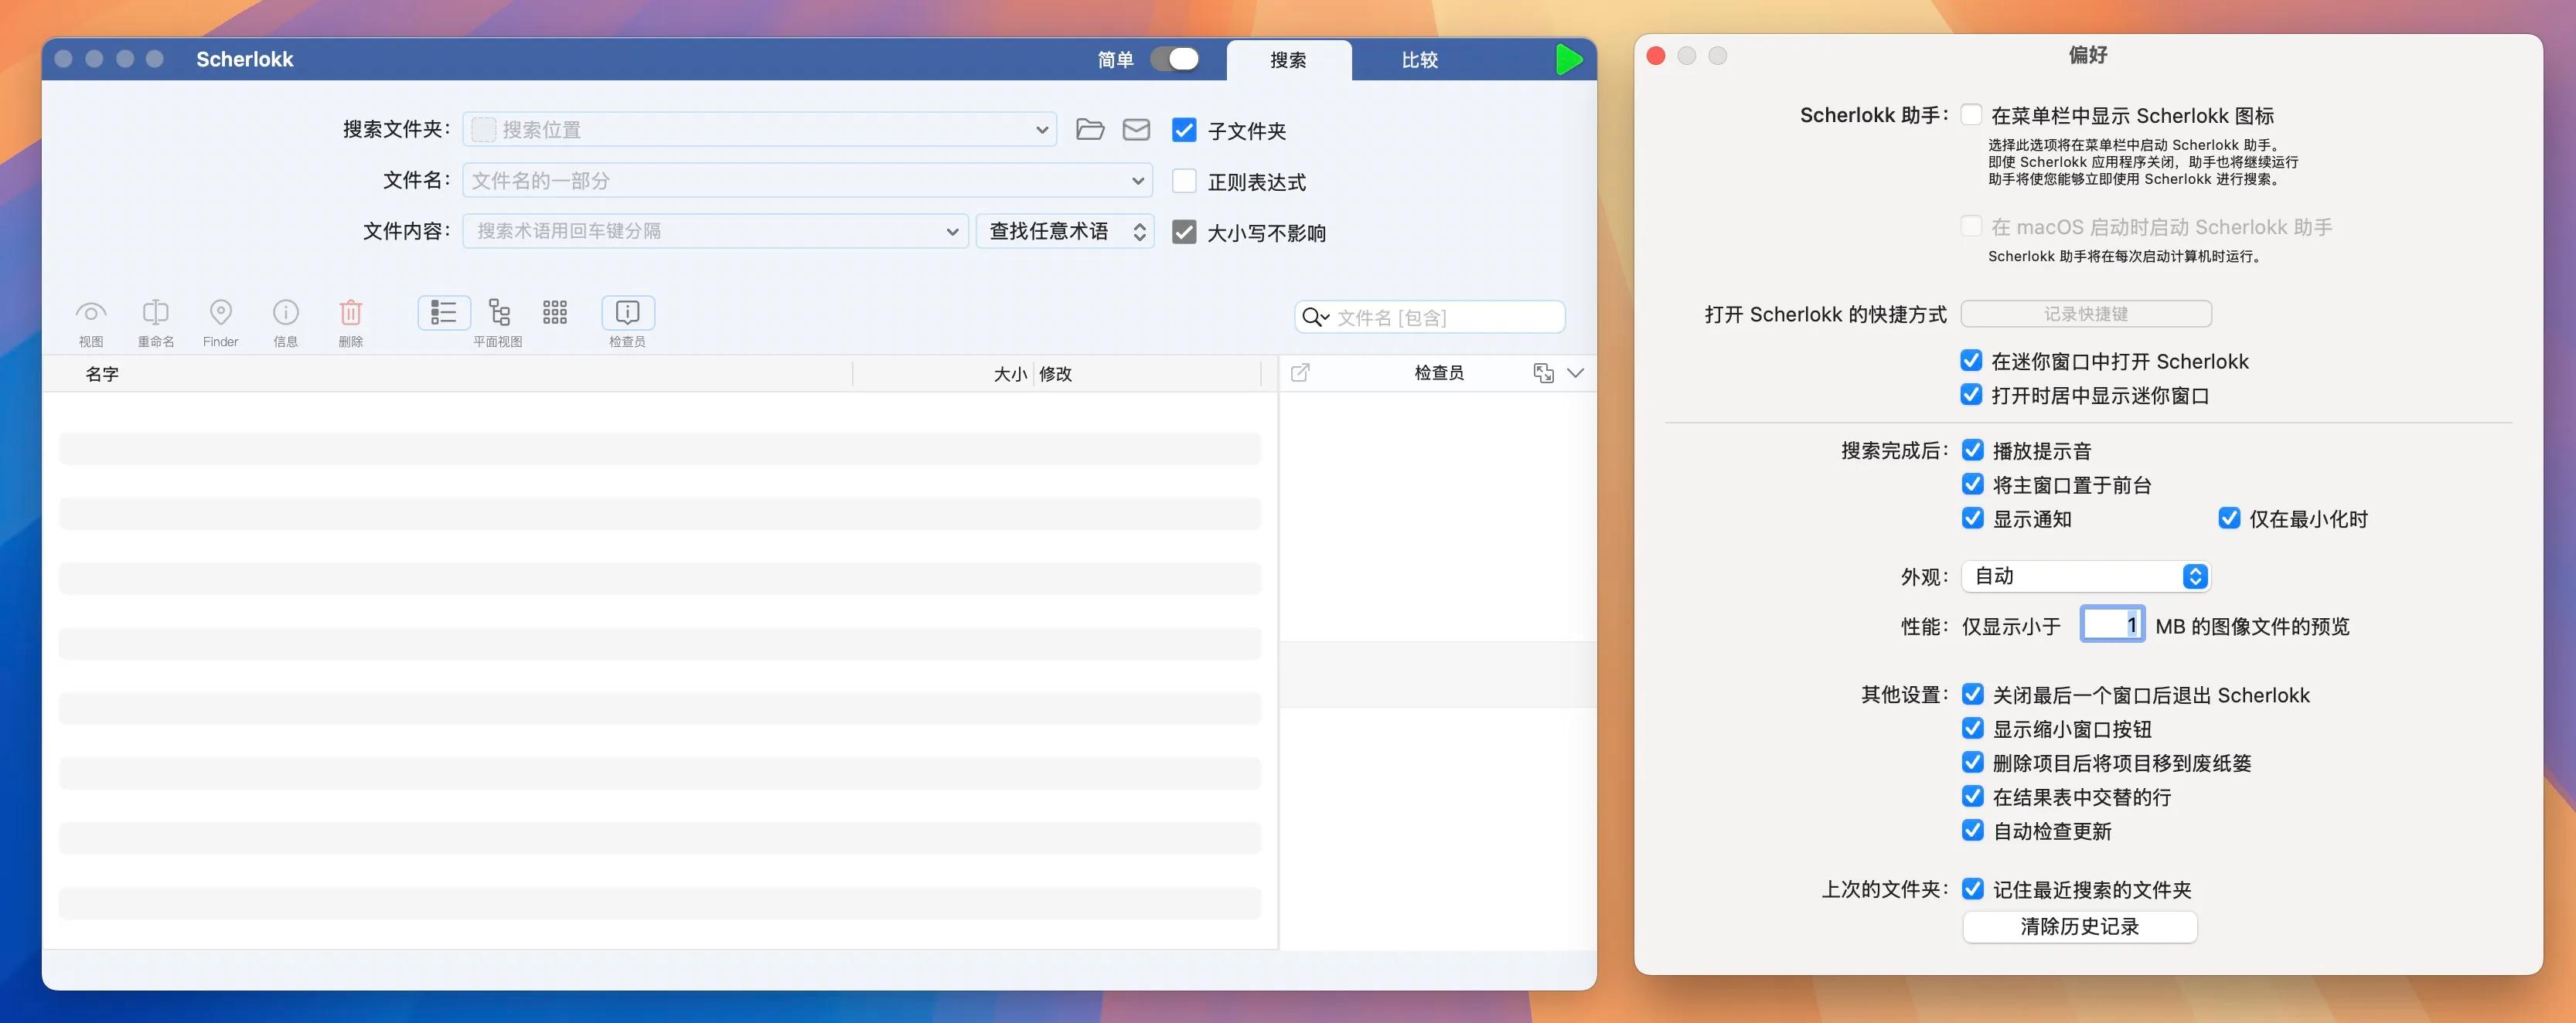
Task: Click the 重命名 rename icon
Action: (x=155, y=314)
